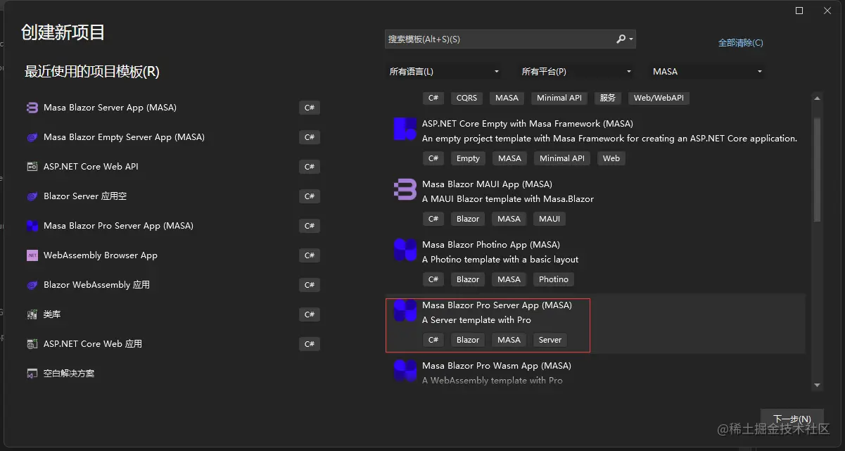This screenshot has width=845, height=451.
Task: Click the Blazor WebAssembly 应用 recent icon
Action: point(32,285)
